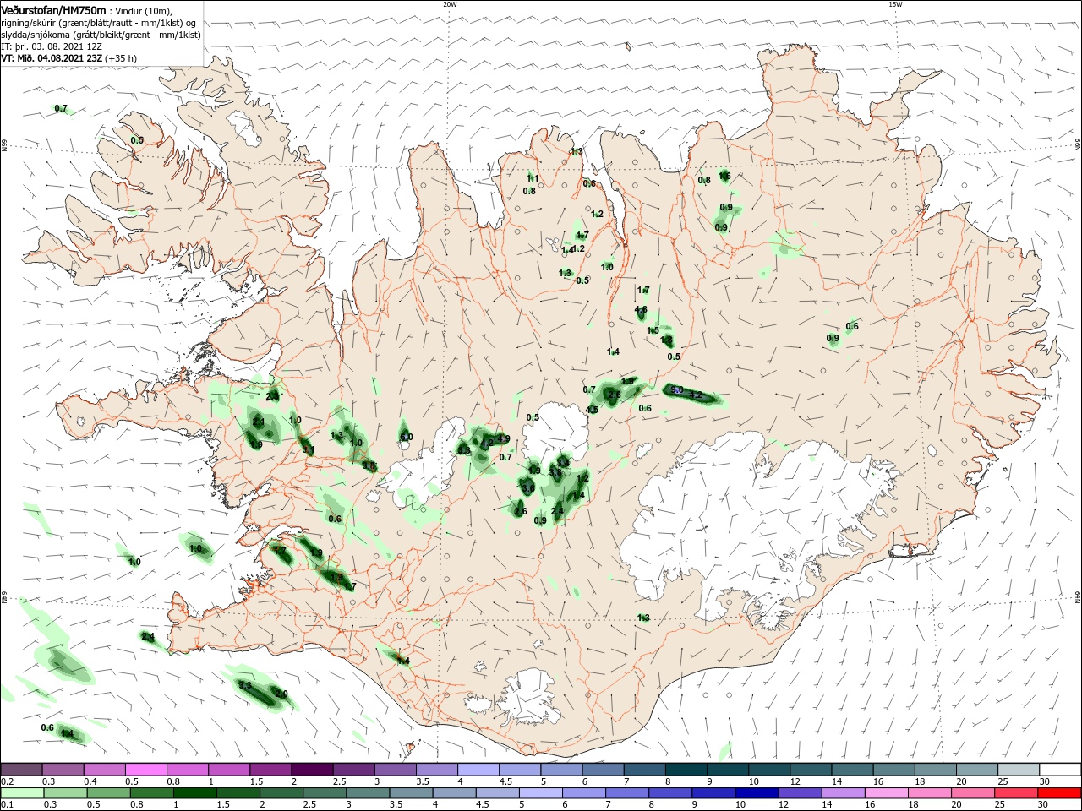Click the Veðurstofan/HM750m title text
The height and width of the screenshot is (811, 1082).
pos(54,10)
